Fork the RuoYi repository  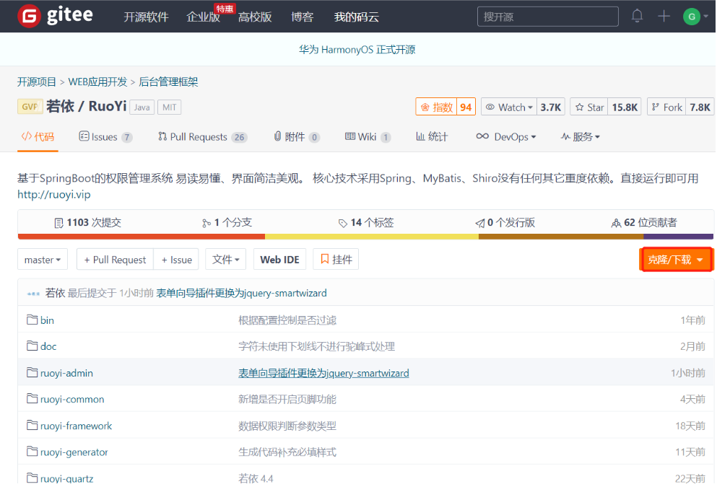(666, 107)
